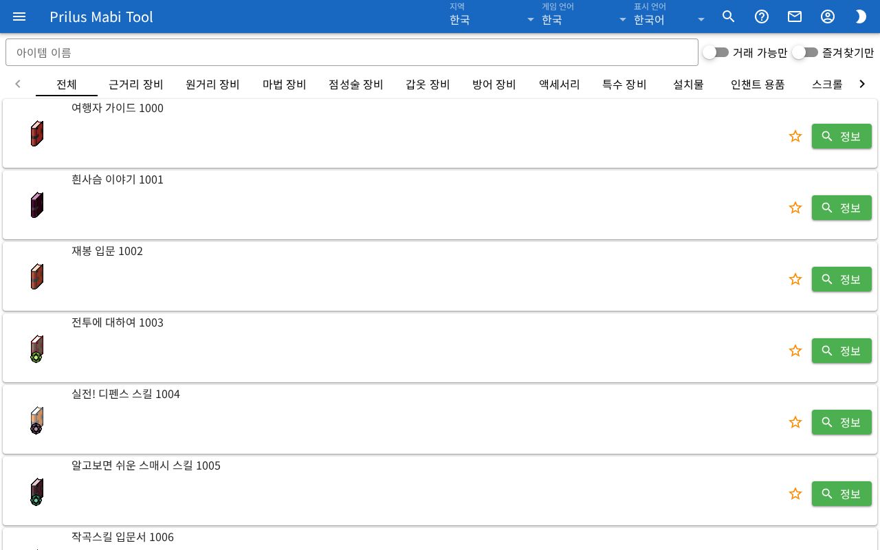Open the 표시 언어 dropdown

[670, 16]
